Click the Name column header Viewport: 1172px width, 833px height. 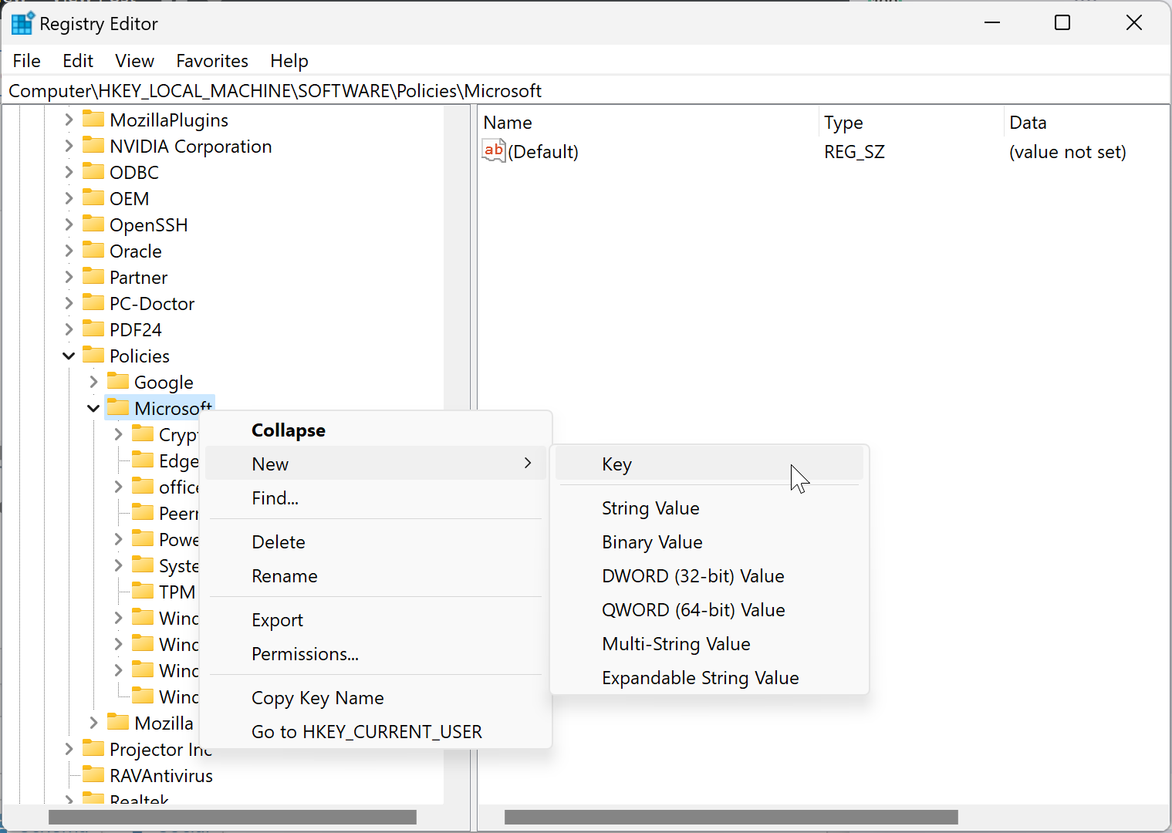pos(648,122)
